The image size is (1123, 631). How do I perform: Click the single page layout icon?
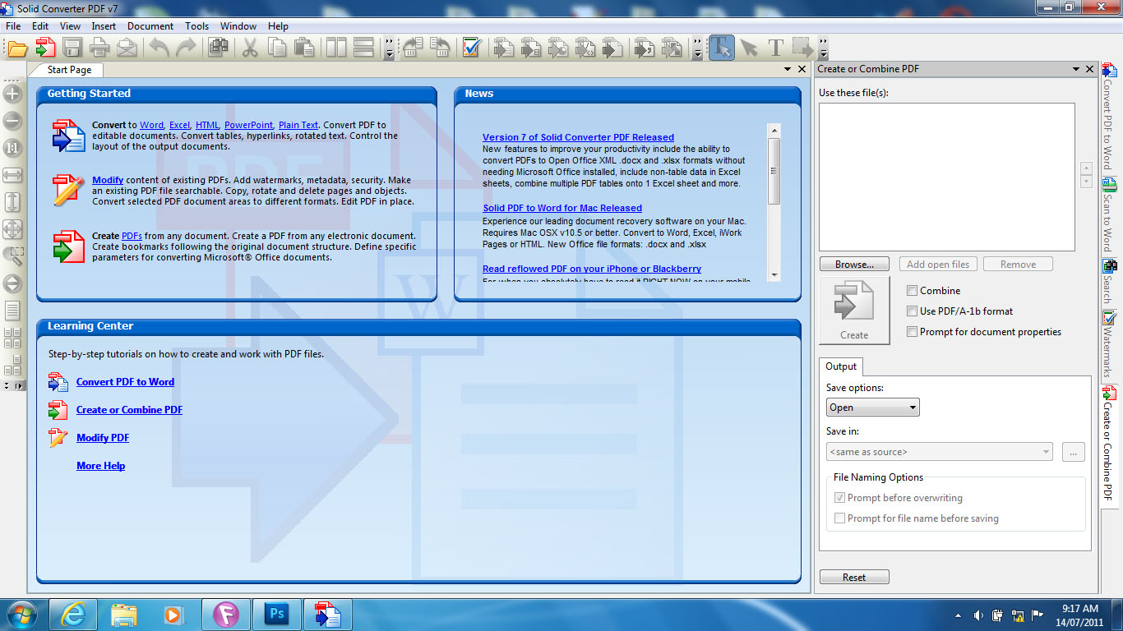[12, 311]
